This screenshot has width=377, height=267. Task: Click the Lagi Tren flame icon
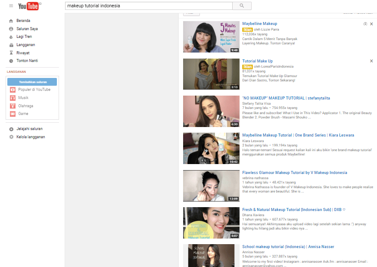pos(11,37)
